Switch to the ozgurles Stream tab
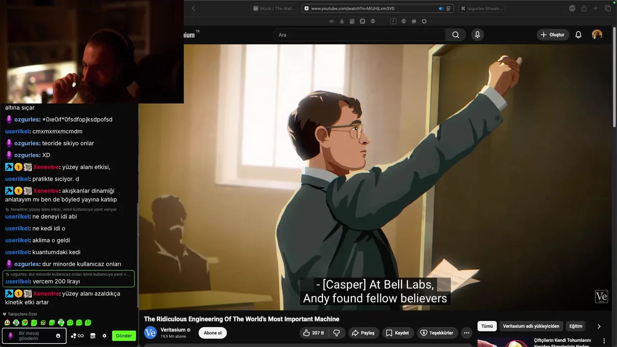The image size is (617, 347). (482, 8)
